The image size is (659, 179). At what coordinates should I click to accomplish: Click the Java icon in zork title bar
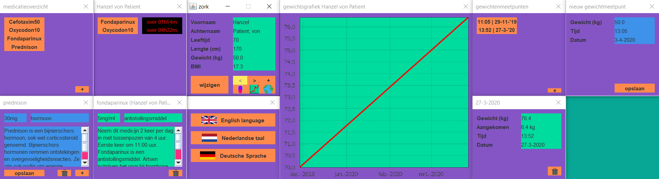193,6
